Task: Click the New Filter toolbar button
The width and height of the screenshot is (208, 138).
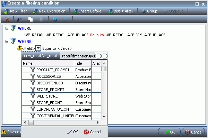Action: tap(15, 11)
